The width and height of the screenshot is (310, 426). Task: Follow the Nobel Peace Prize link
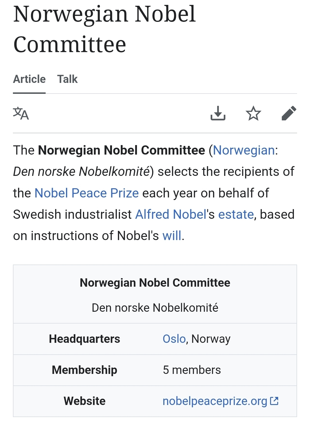(86, 193)
